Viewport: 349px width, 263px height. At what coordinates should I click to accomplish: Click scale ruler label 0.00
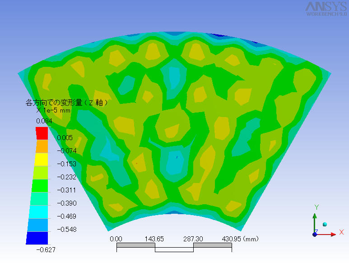[x=116, y=239]
